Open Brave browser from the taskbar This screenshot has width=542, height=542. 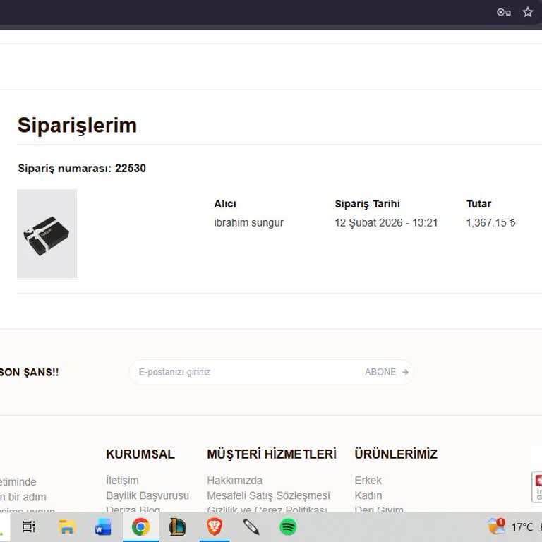tap(215, 526)
